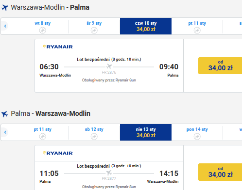
Task: Select the sb 12 sty return date tab
Action: [94, 132]
